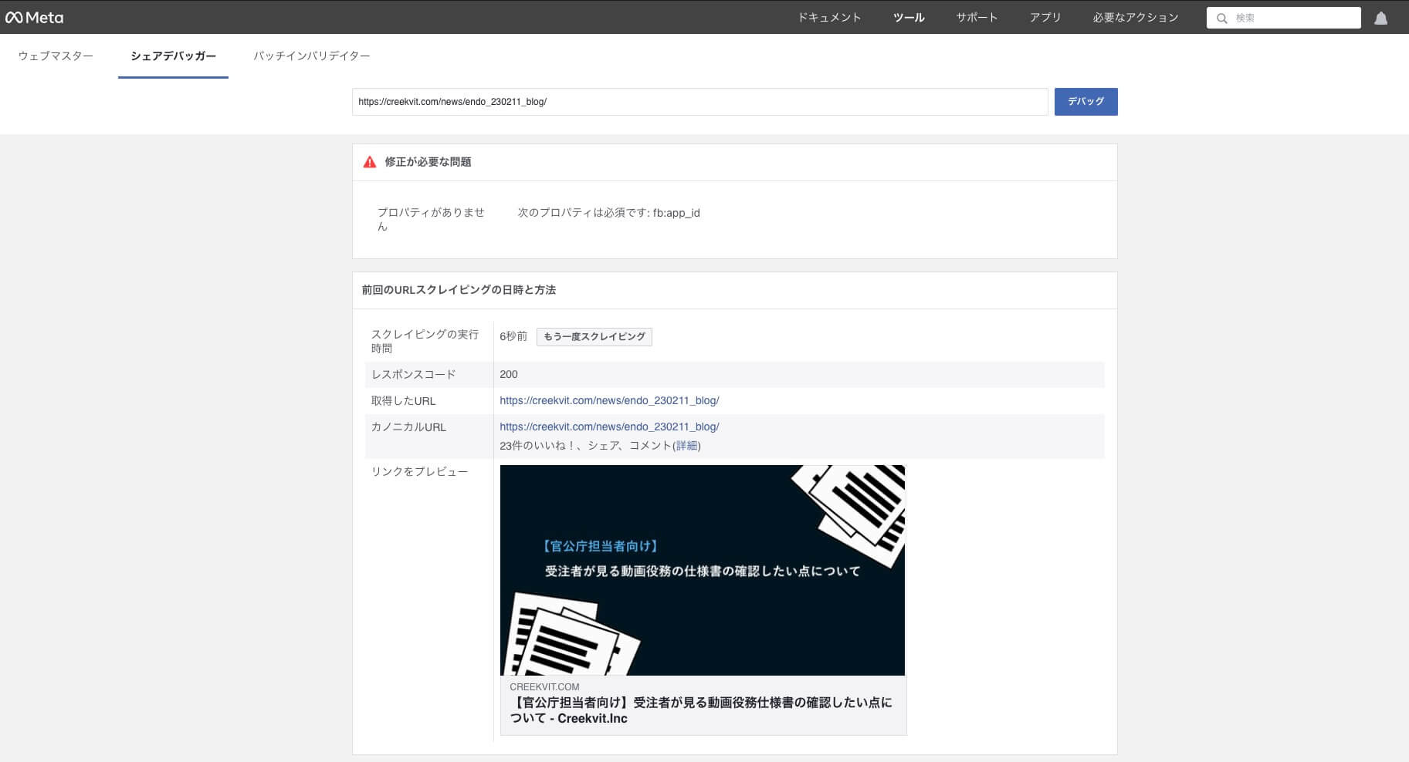
Task: Click the Meta logo in header
Action: pyautogui.click(x=35, y=17)
